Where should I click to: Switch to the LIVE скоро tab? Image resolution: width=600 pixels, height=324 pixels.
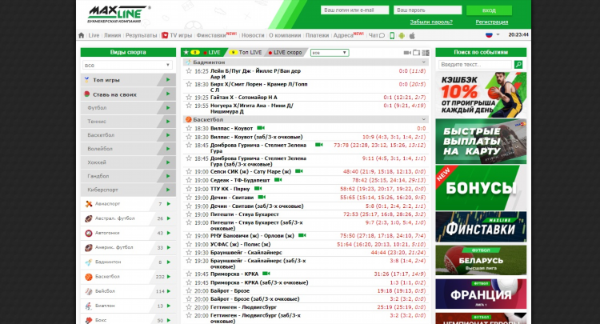coord(285,53)
